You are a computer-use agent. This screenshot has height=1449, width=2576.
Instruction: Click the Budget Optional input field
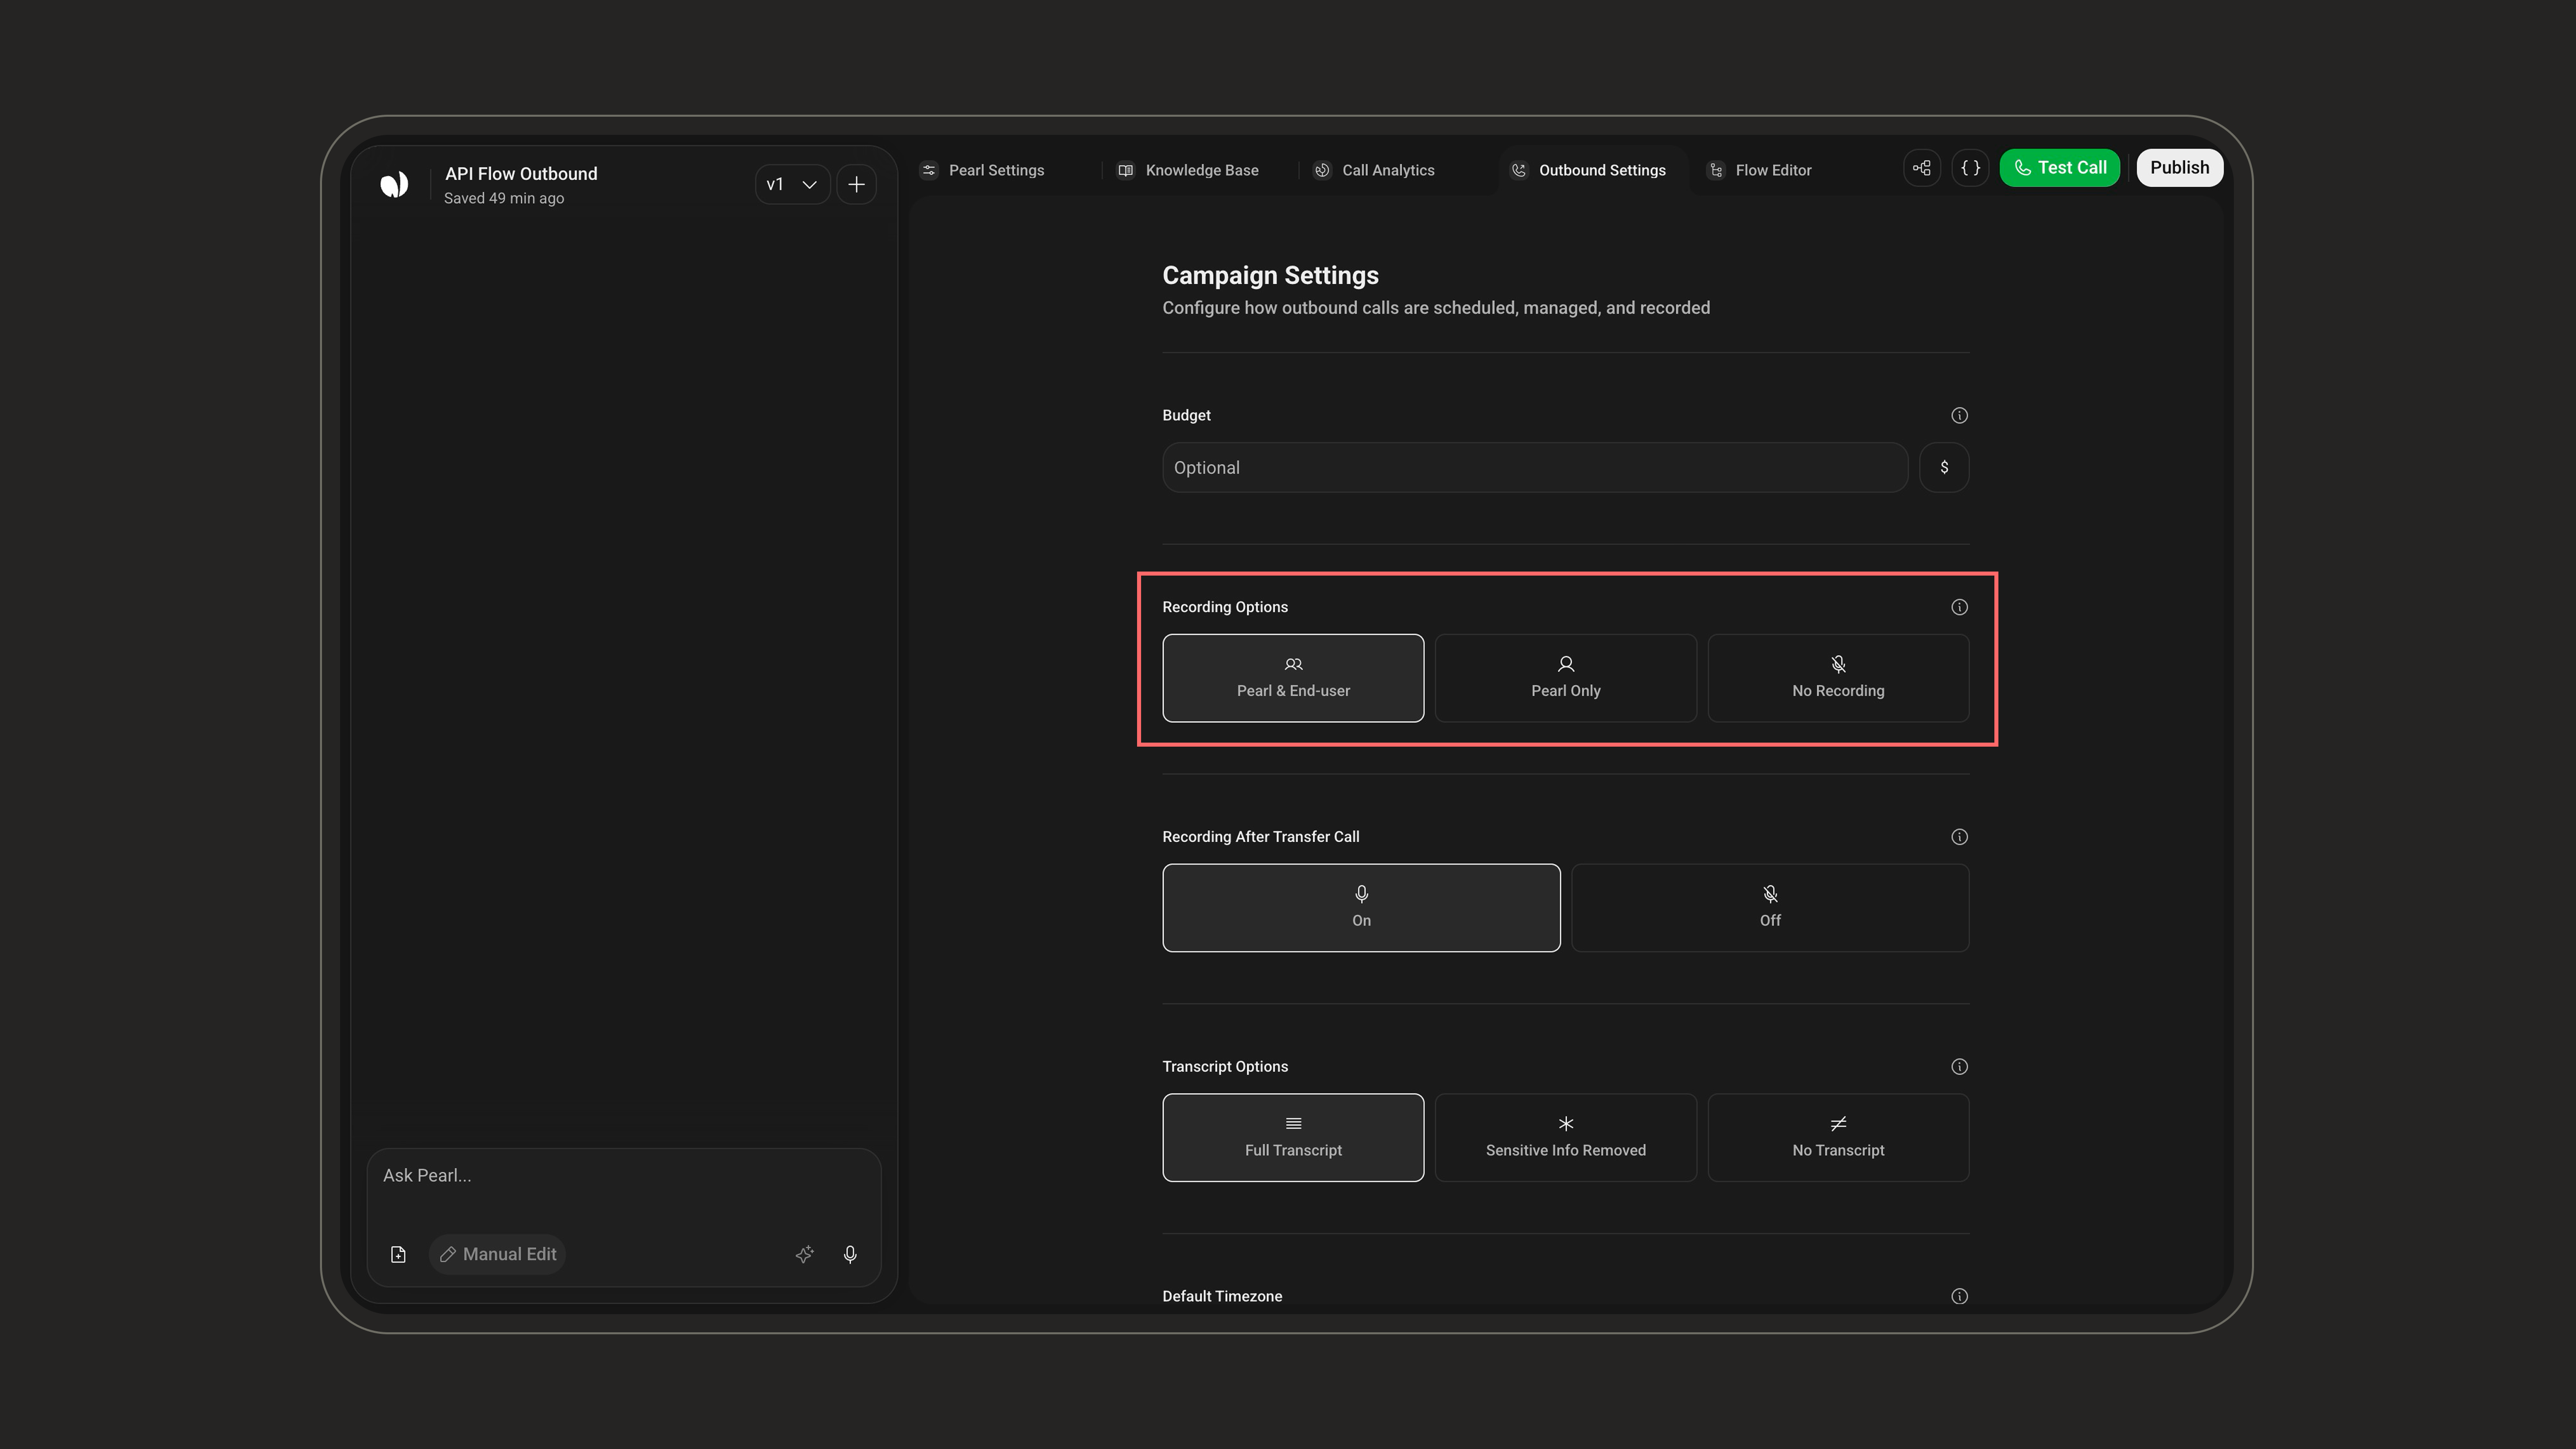1535,467
